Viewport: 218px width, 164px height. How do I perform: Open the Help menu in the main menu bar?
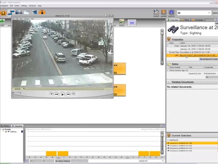click(x=39, y=6)
